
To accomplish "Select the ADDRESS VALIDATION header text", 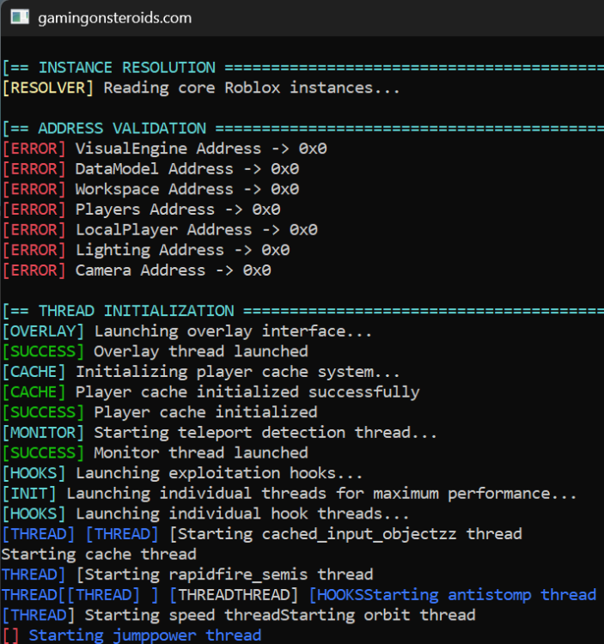I will click(x=122, y=128).
